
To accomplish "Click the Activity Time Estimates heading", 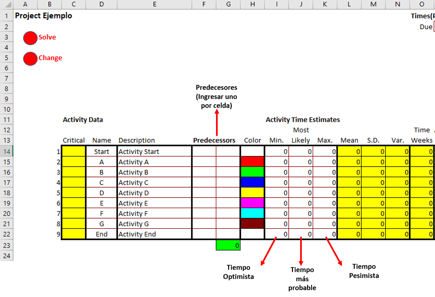I will [303, 120].
